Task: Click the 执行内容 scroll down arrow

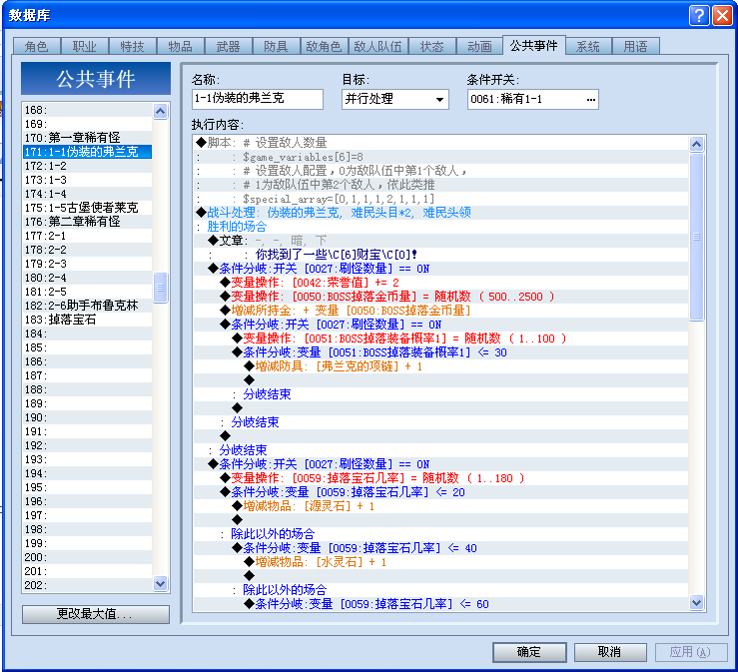Action: pos(696,602)
